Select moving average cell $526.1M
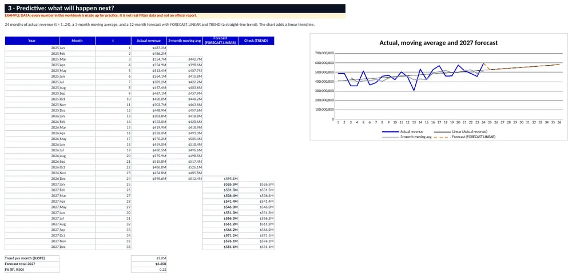Image resolution: width=572 pixels, height=277 pixels. pyautogui.click(x=185, y=167)
